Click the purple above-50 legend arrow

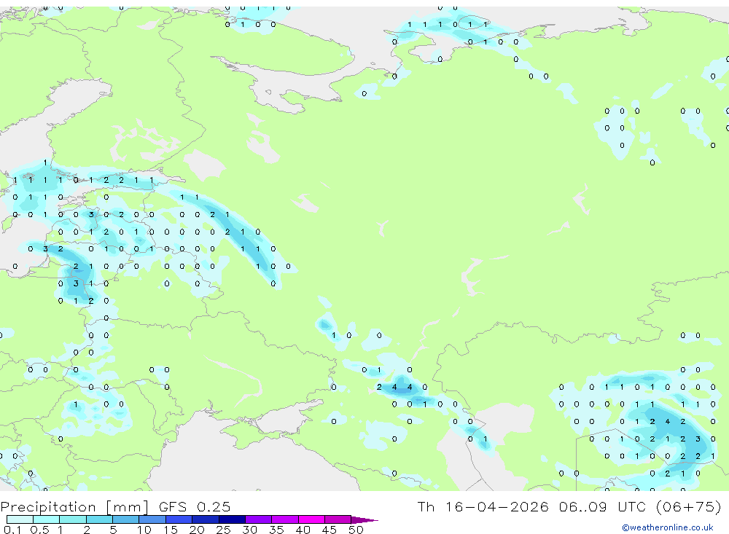pos(364,520)
